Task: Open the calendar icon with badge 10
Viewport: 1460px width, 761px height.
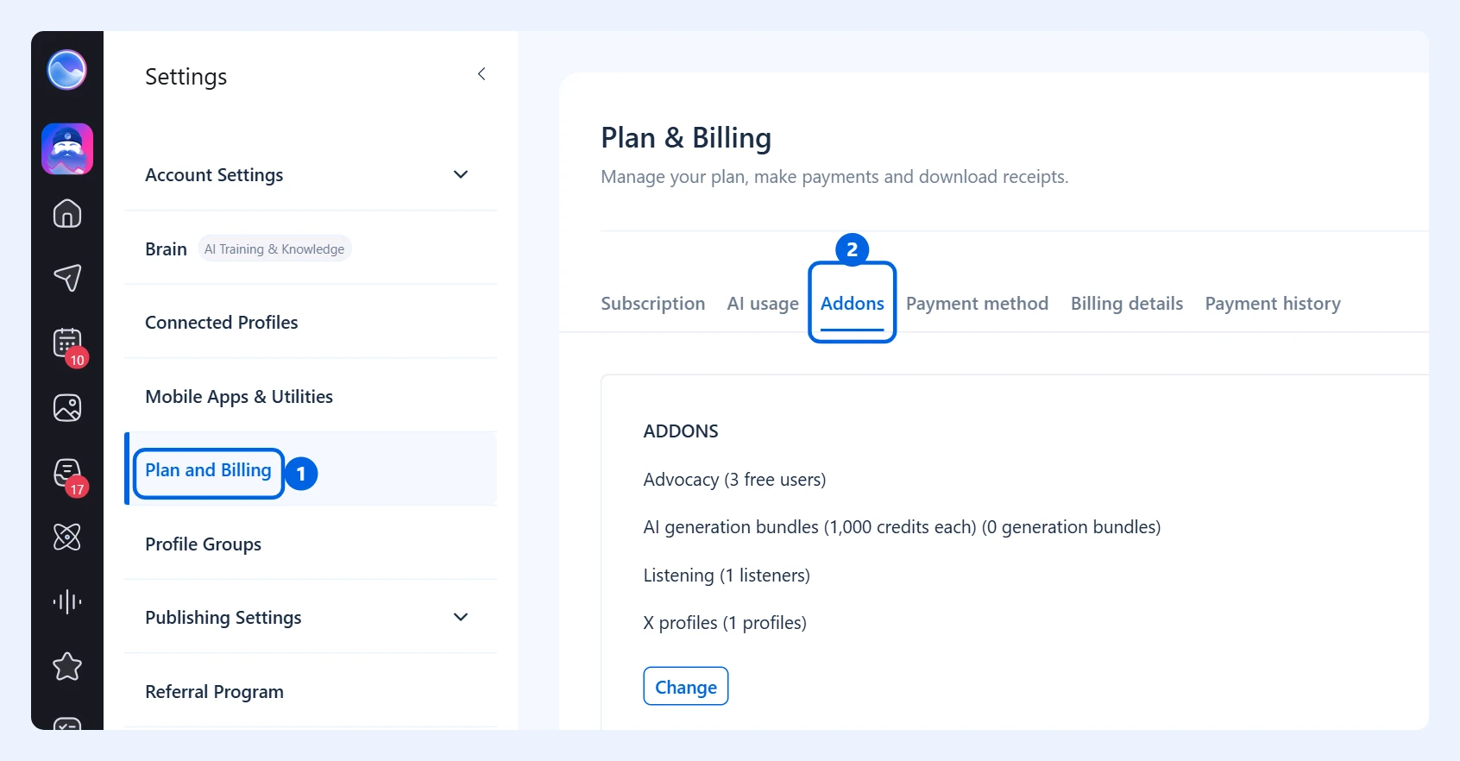Action: (x=67, y=343)
